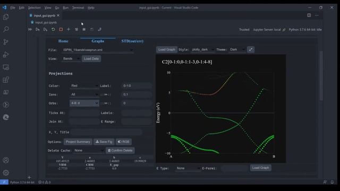
Task: Click the run cell and below icon
Action: [x=45, y=29]
